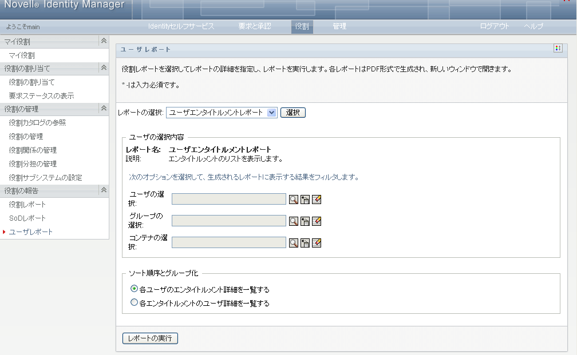The width and height of the screenshot is (577, 355).
Task: Select 各ユーザのエンタイトルメント詳細を一覧する radio option
Action: click(x=134, y=289)
